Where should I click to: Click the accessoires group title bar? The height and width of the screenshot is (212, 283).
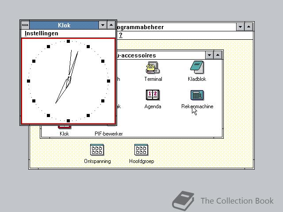(x=161, y=55)
